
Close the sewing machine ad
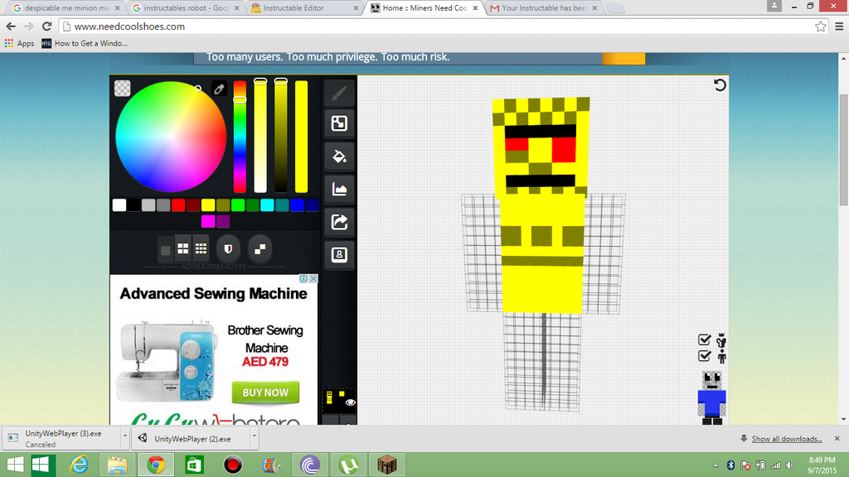click(313, 278)
